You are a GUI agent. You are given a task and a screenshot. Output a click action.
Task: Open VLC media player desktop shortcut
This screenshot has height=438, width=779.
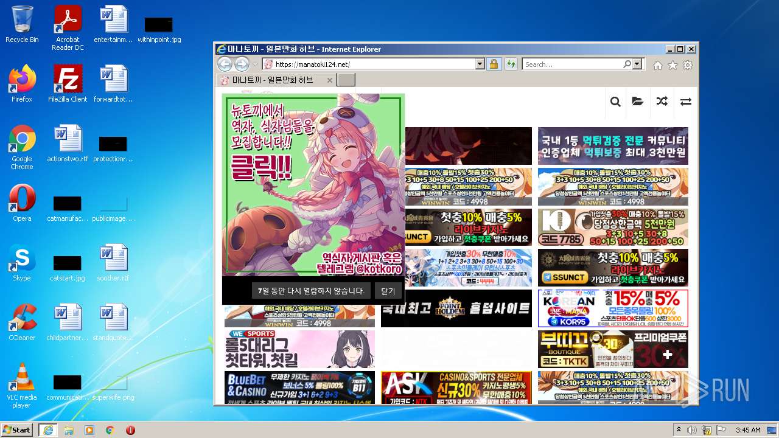22,386
